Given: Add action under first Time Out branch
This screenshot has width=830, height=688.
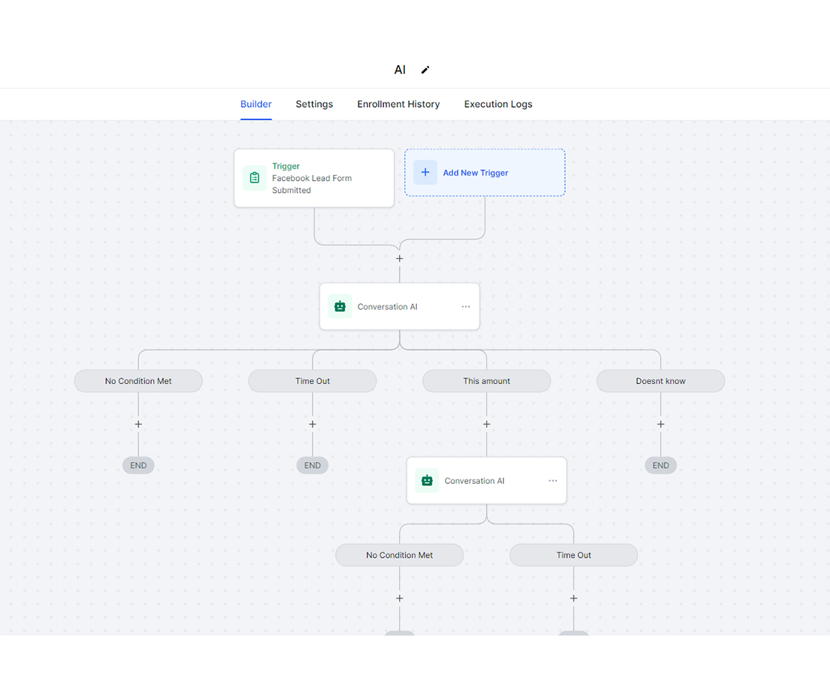Looking at the screenshot, I should coord(313,424).
